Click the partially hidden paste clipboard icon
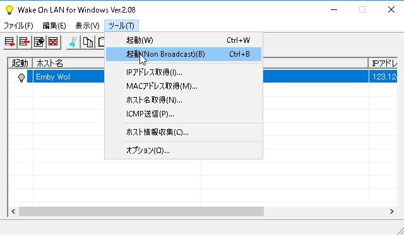The width and height of the screenshot is (404, 235). point(100,42)
